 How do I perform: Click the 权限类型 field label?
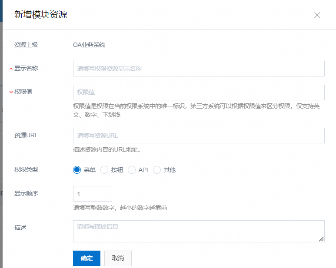pos(26,169)
